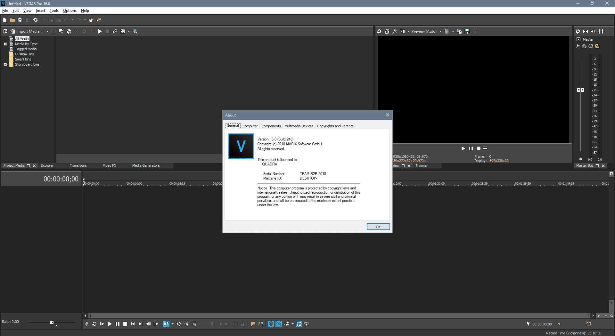Image resolution: width=615 pixels, height=336 pixels.
Task: Open the Options menu
Action: click(x=70, y=11)
